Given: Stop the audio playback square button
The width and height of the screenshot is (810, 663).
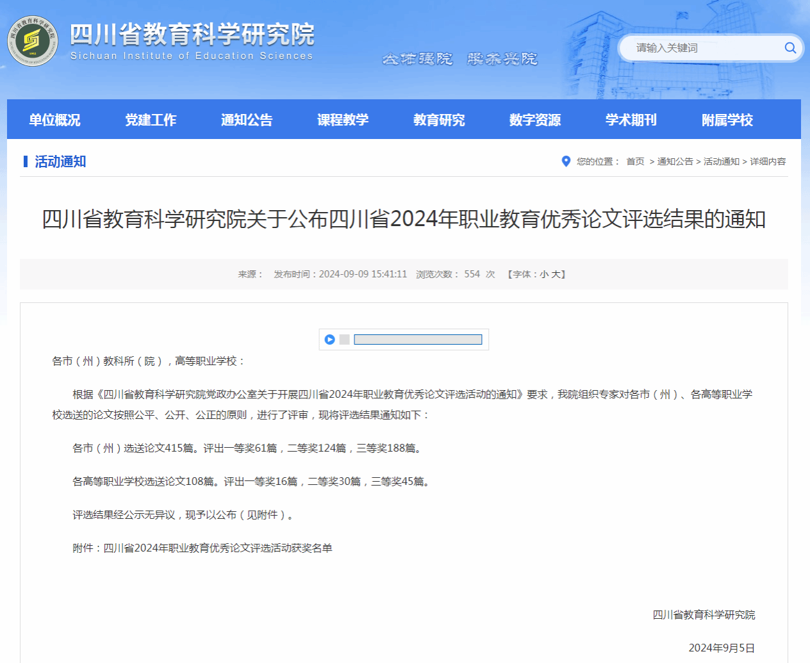Looking at the screenshot, I should coord(345,340).
